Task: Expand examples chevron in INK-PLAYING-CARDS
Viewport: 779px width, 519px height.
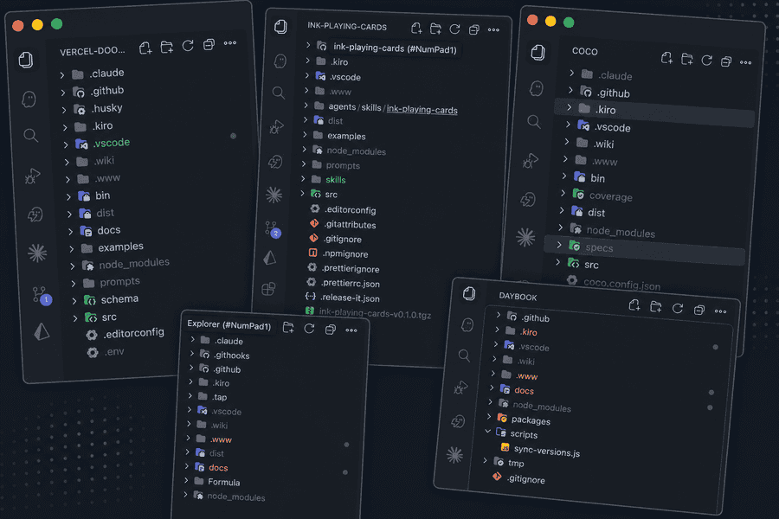Action: 305,135
